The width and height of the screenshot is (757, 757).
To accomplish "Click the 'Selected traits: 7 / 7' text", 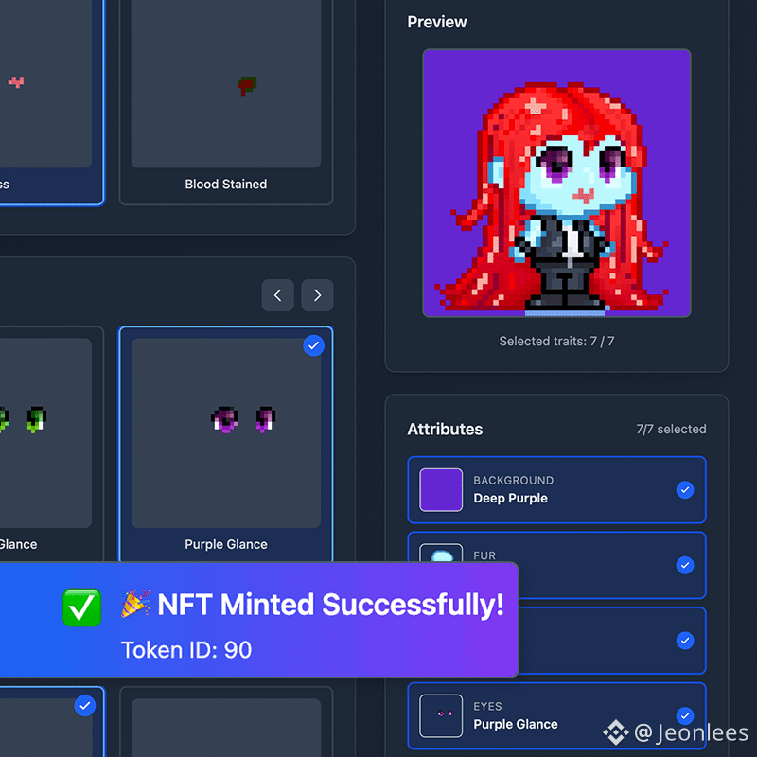I will pos(556,342).
